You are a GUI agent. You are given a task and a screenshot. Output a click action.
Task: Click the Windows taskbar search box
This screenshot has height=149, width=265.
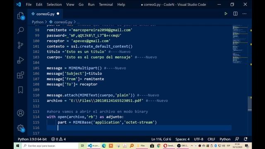[x=50, y=146]
